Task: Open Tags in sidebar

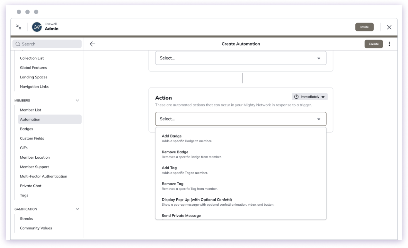Action: pos(24,195)
